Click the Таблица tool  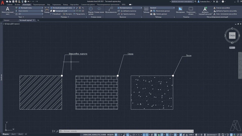pos(146,10)
